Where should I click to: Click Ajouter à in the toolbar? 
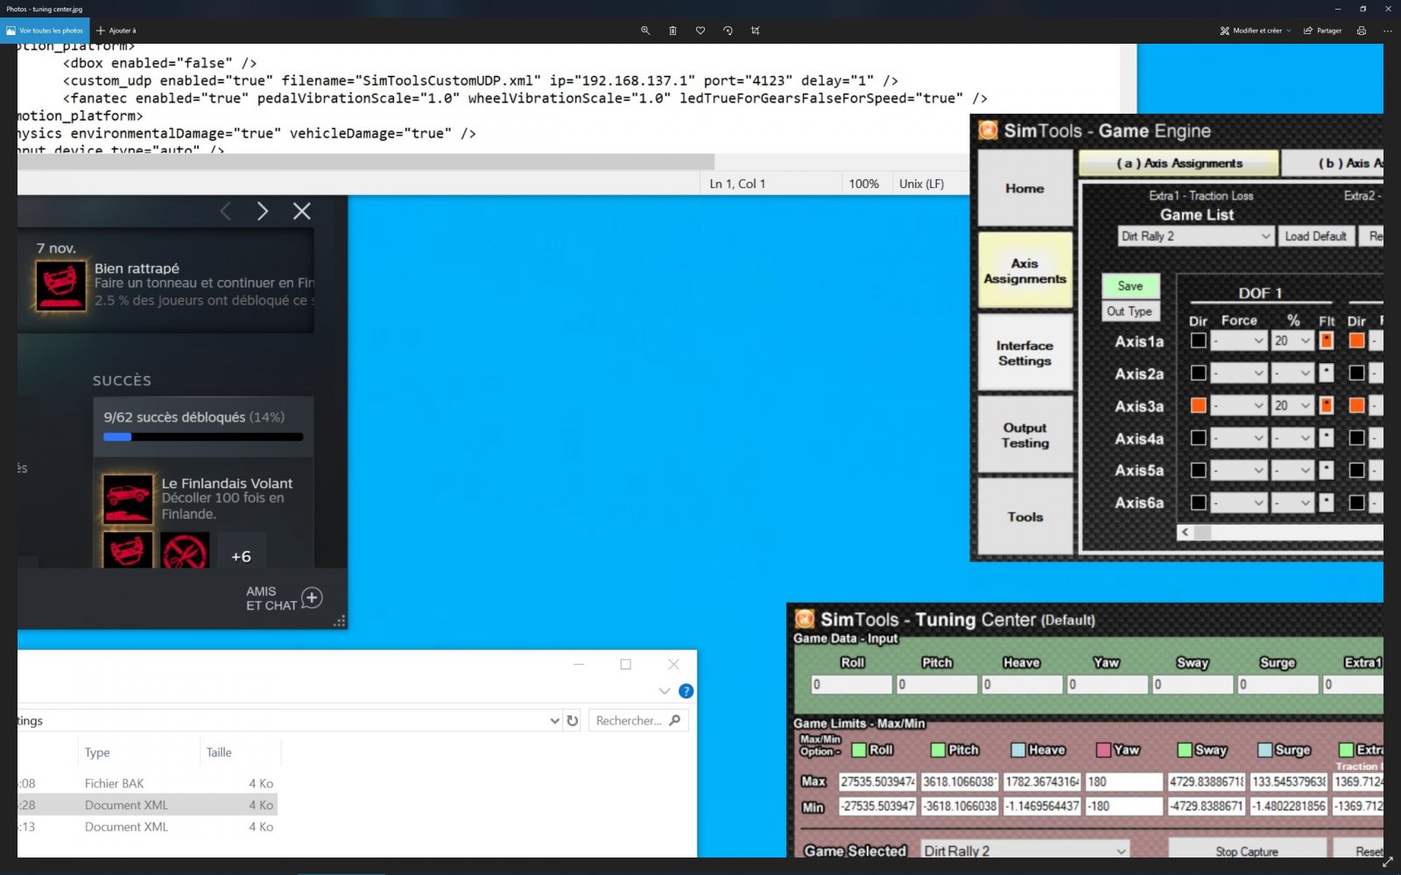tap(116, 31)
